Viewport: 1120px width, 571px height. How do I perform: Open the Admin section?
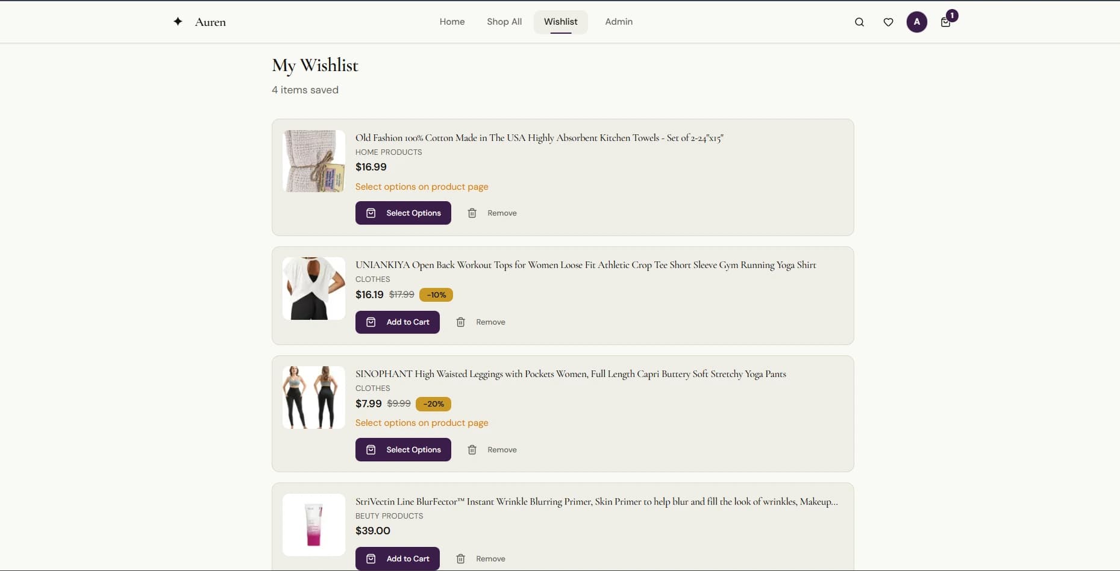619,22
